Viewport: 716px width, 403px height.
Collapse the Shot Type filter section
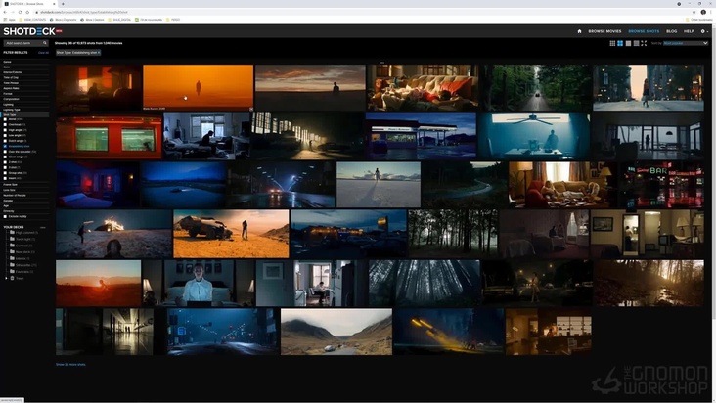coord(25,115)
